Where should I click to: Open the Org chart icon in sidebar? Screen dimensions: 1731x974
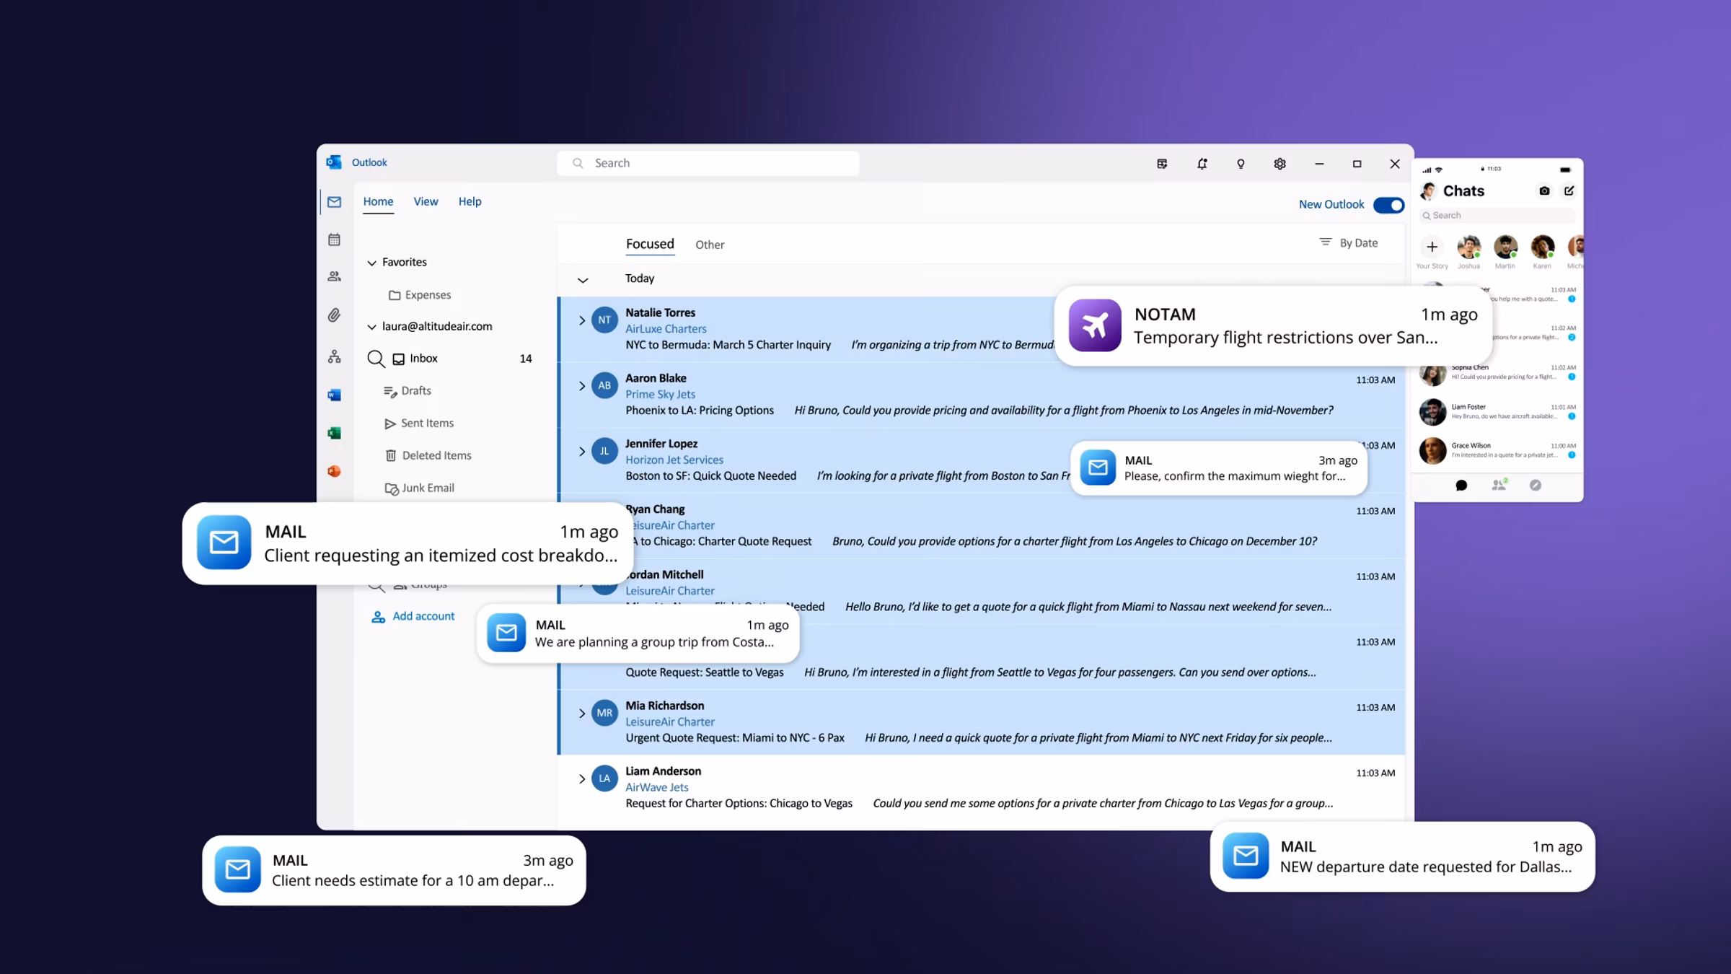[334, 356]
